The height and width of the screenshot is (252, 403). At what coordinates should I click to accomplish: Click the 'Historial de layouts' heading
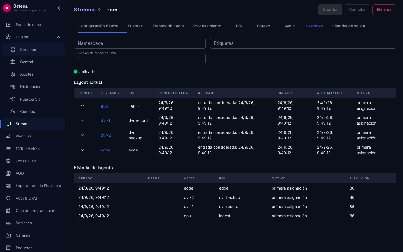[93, 168]
